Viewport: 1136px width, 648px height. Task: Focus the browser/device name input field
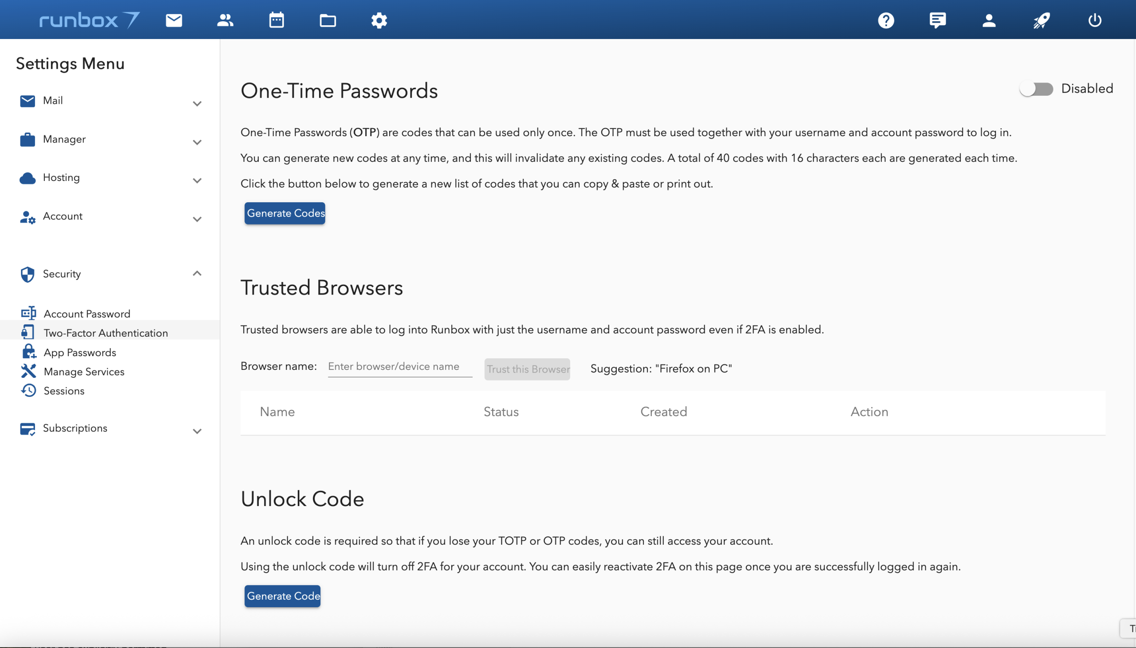coord(400,367)
